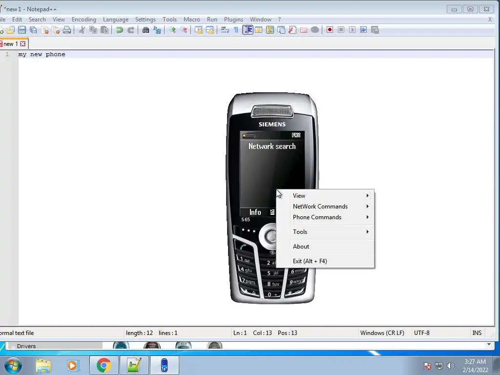The image size is (500, 375).
Task: Start macro recording with the red circle
Action: (x=330, y=30)
